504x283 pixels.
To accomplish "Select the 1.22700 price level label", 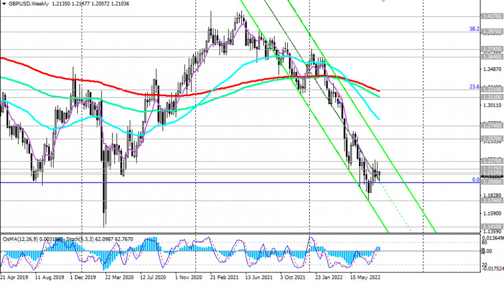I will click(491, 161).
